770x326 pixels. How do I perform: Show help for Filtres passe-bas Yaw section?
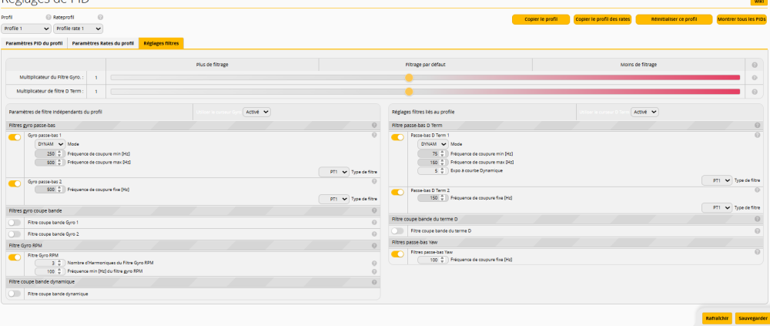click(x=757, y=243)
